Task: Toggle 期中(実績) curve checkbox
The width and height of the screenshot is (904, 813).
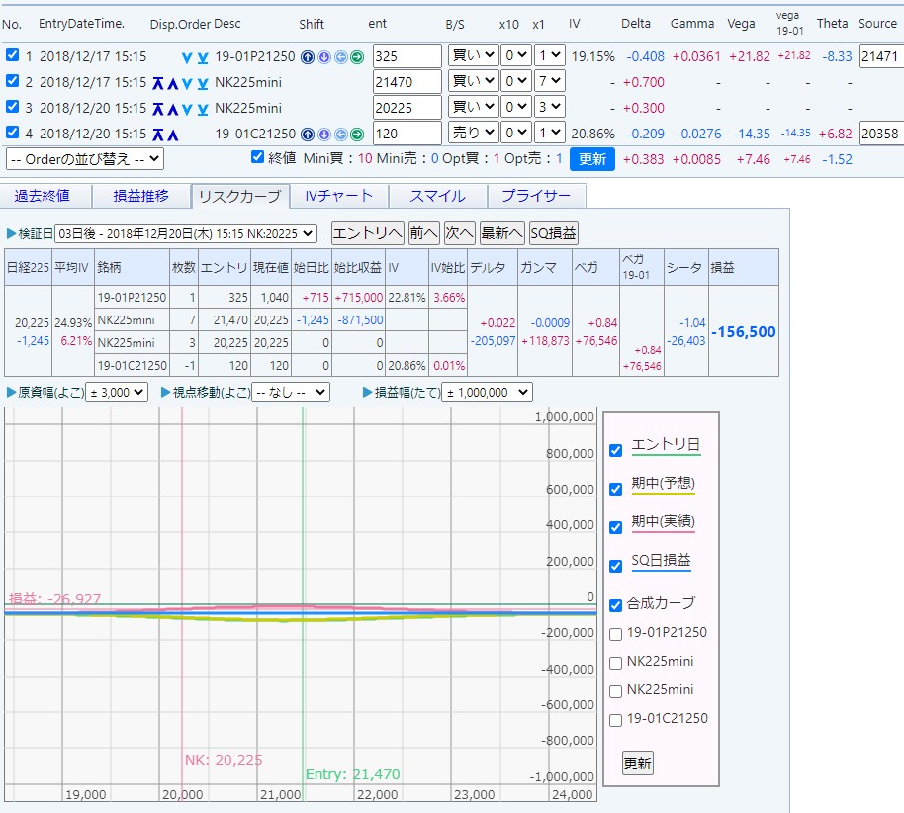Action: [x=616, y=527]
